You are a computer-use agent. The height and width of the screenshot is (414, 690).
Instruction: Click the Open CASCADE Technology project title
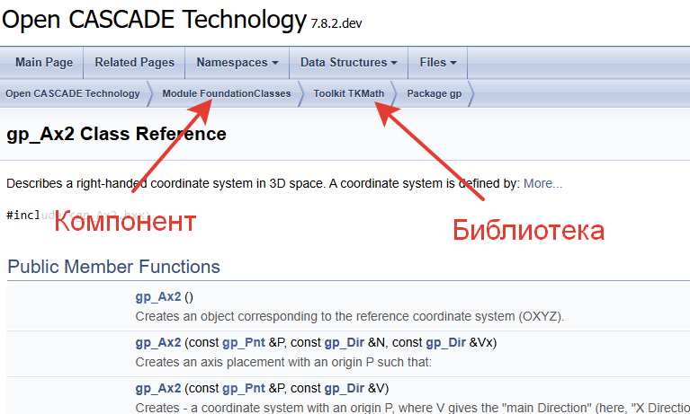154,20
